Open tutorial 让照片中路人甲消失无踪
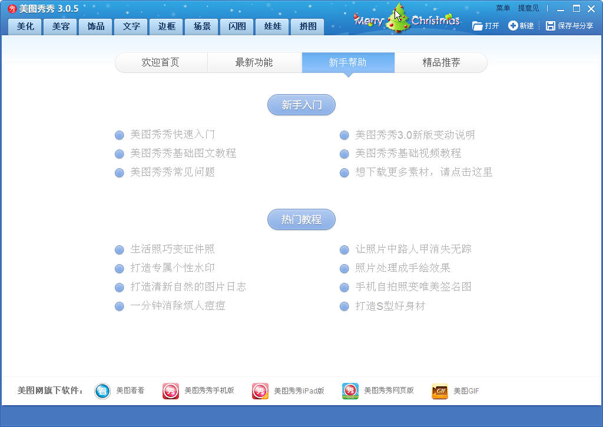Viewport: 603px width, 427px height. click(413, 249)
